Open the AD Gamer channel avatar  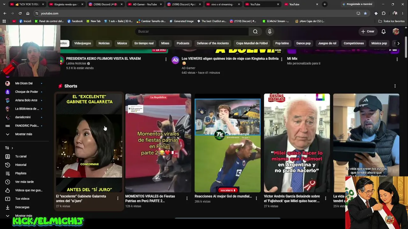click(175, 60)
